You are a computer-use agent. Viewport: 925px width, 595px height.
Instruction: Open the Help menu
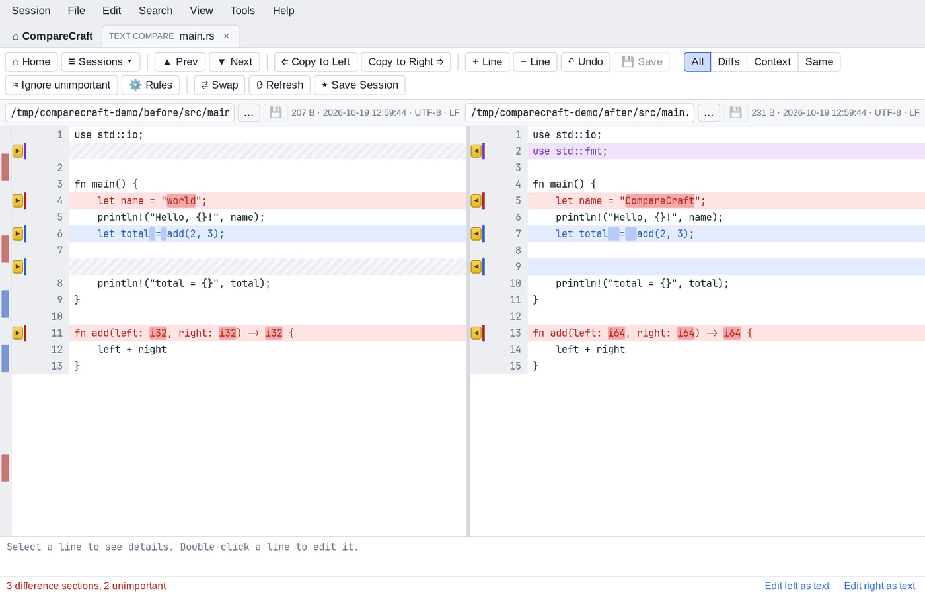point(283,11)
